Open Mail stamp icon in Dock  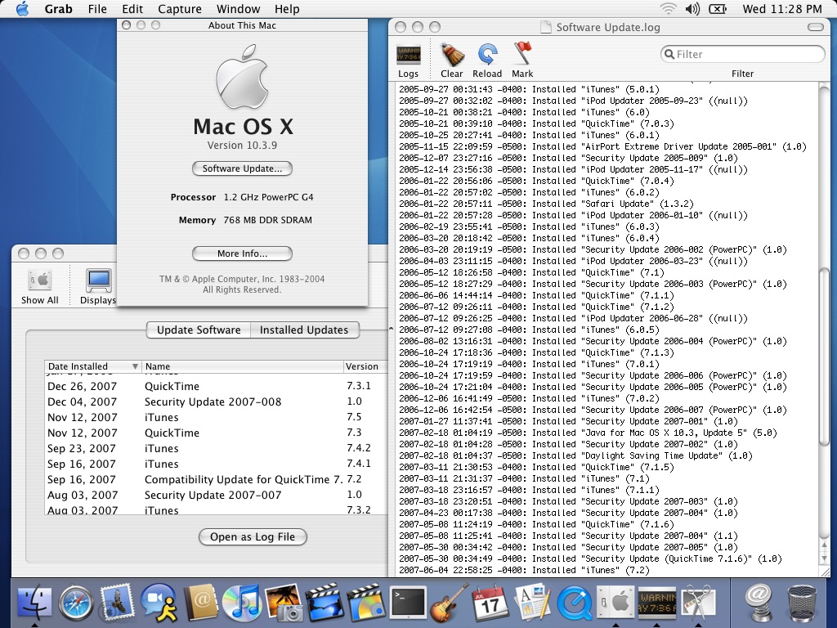point(117,603)
